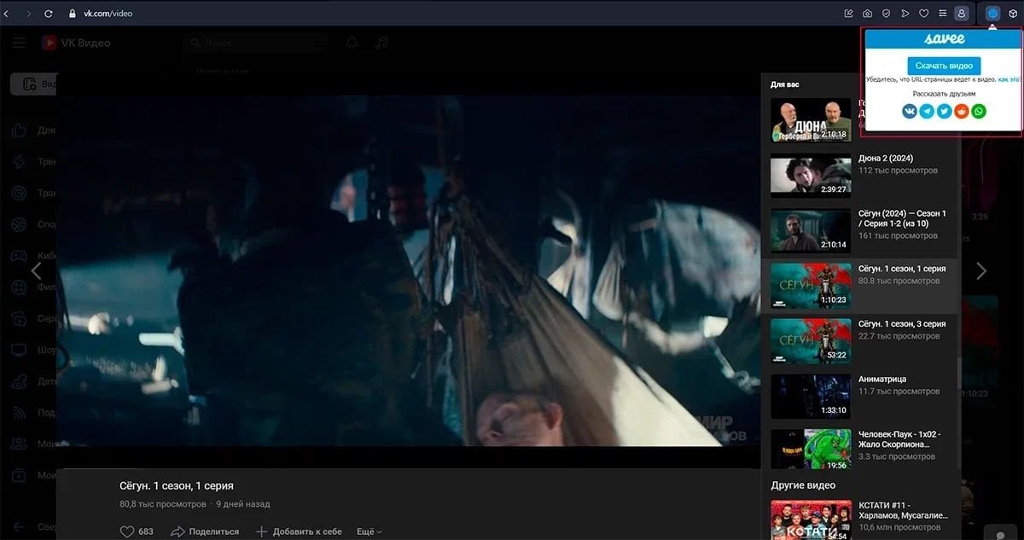
Task: Go to previous video with left arrow
Action: (x=36, y=271)
